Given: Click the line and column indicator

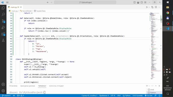Looking at the screenshot, I should 89,96.
